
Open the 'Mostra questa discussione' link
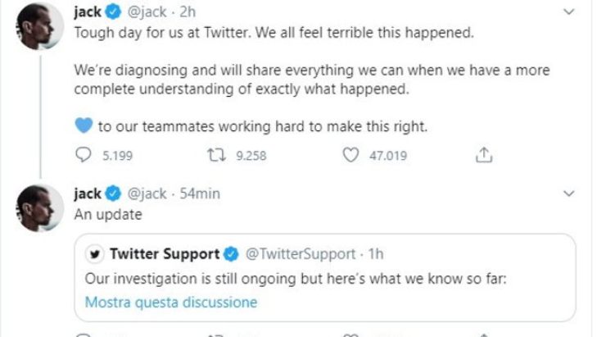pos(171,303)
